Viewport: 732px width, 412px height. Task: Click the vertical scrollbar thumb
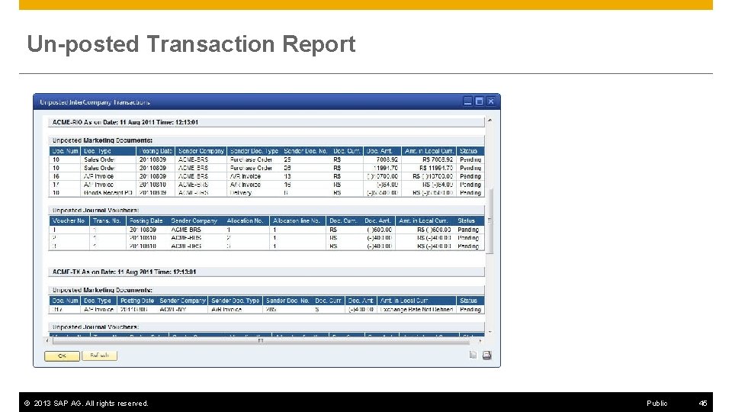pyautogui.click(x=490, y=220)
